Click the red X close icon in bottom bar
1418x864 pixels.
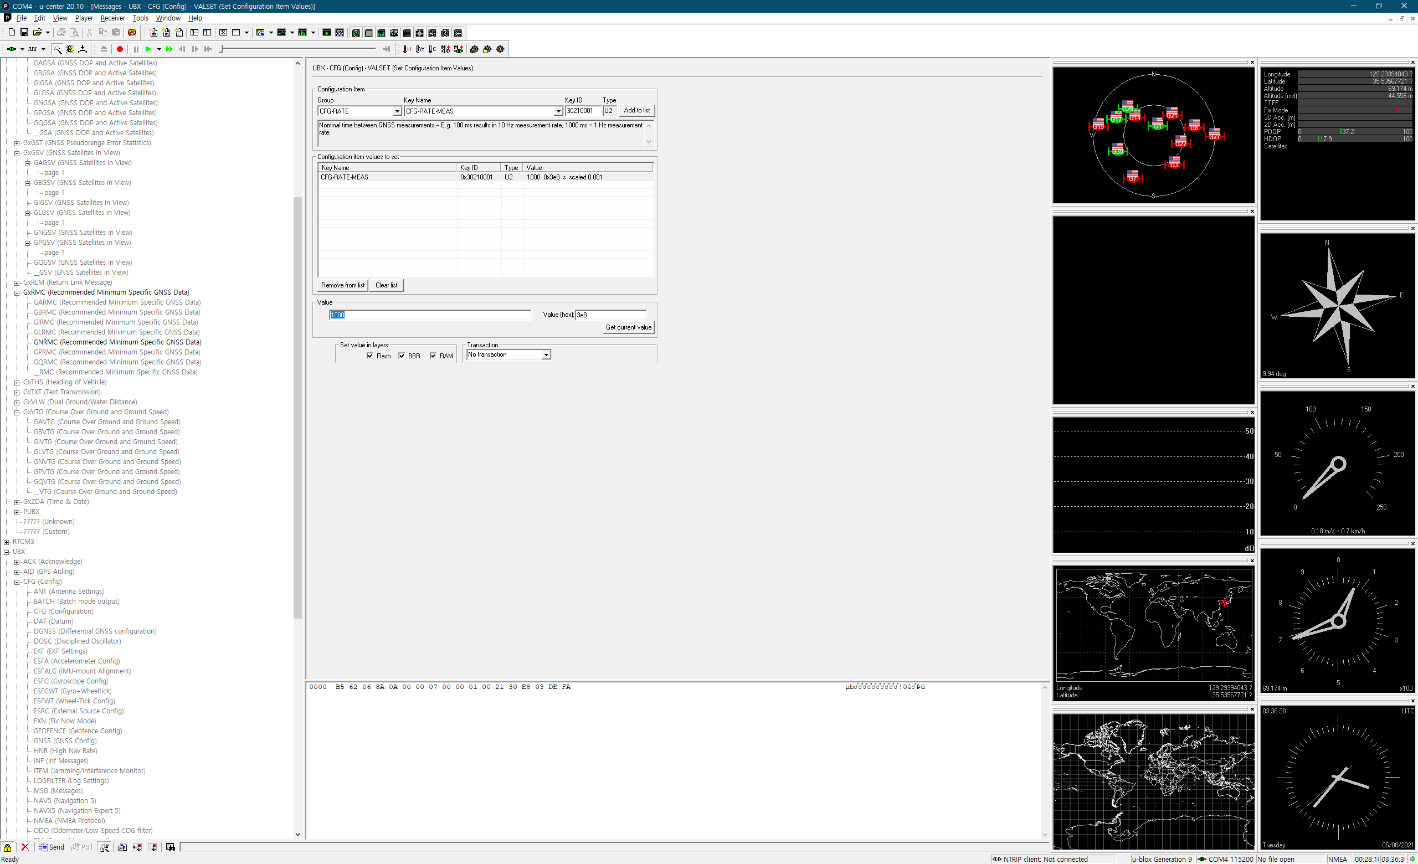(x=25, y=847)
